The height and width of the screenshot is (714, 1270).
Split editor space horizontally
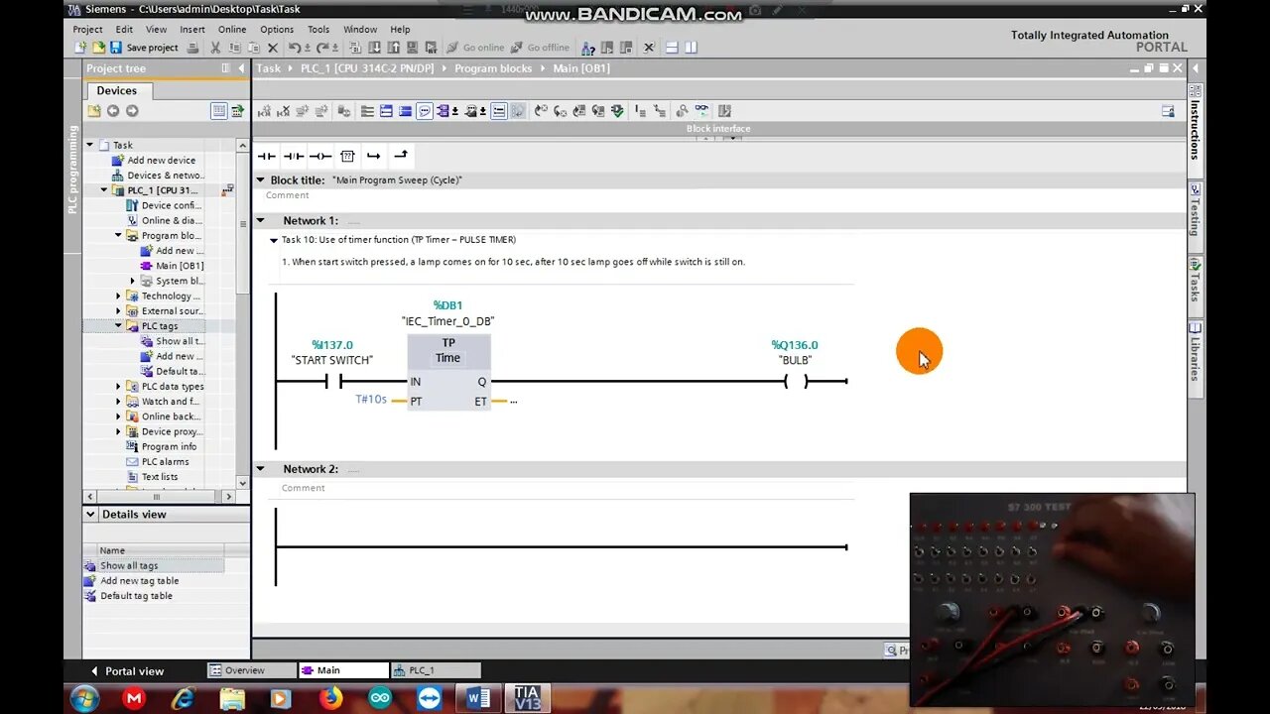coord(672,48)
